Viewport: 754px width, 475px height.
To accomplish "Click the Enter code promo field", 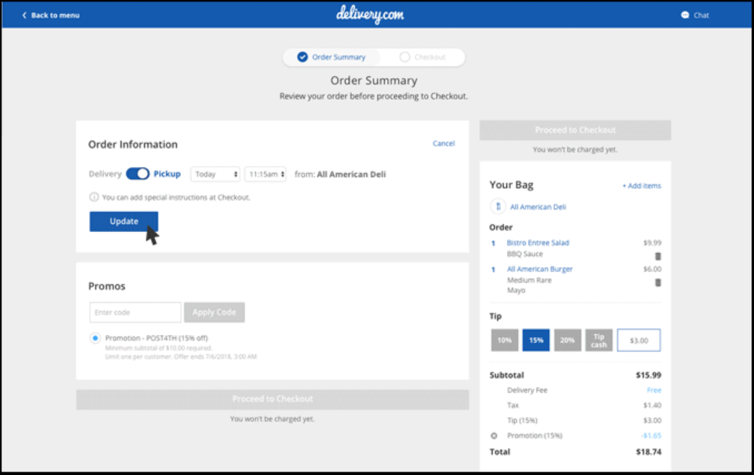I will 135,312.
